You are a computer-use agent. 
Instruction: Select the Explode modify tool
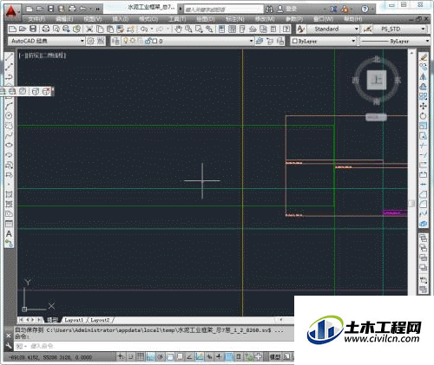point(424,224)
